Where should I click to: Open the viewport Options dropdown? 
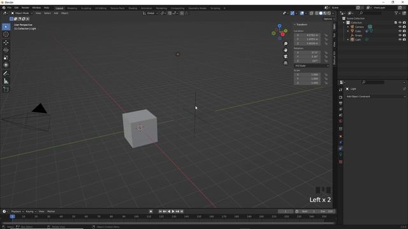click(x=329, y=19)
